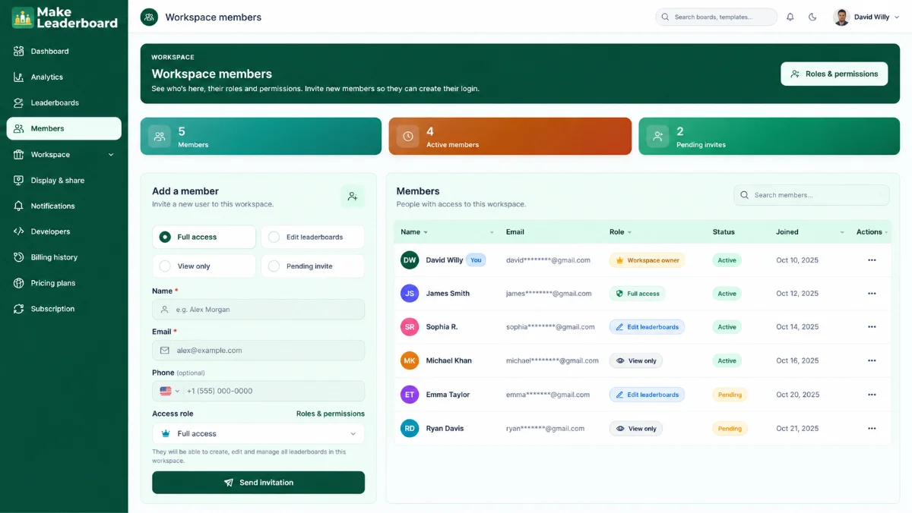912x513 pixels.
Task: Click the Roles & permissions button in banner
Action: pos(834,74)
